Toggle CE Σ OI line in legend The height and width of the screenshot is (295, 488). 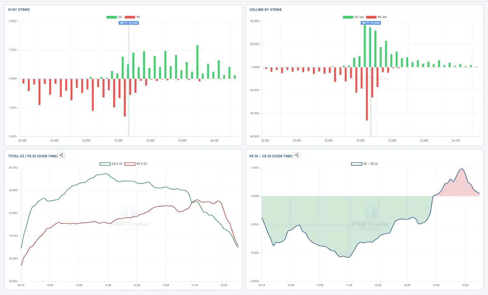pyautogui.click(x=111, y=164)
